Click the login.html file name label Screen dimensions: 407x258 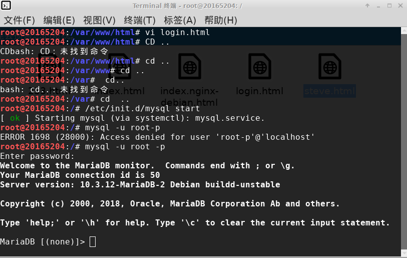tap(259, 91)
